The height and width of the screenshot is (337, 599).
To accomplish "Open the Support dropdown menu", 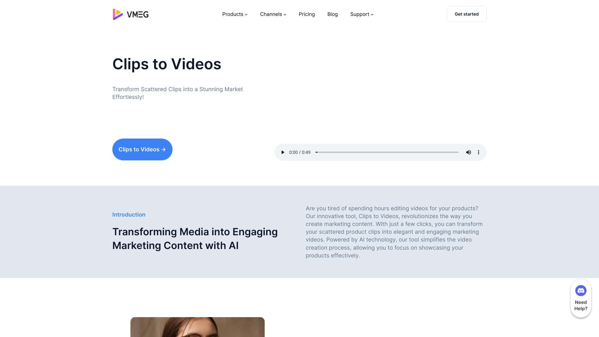I will (361, 14).
